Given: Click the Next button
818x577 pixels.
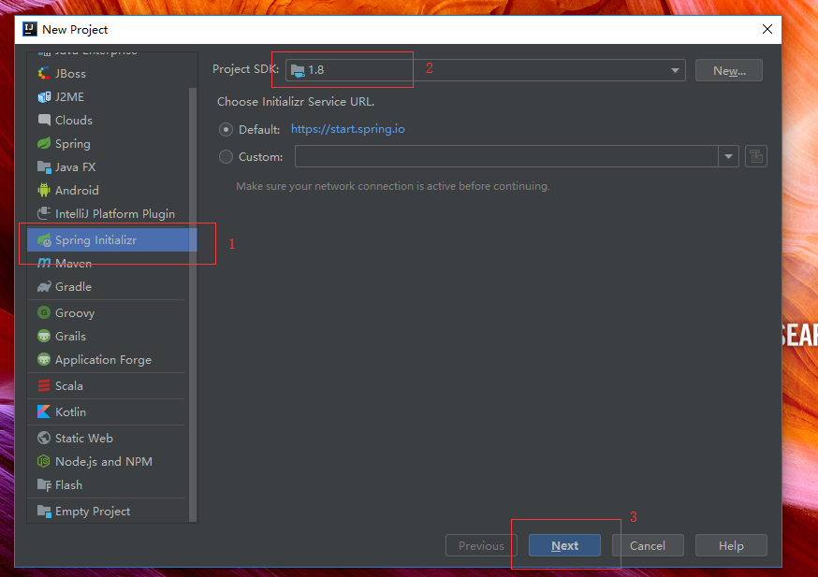Looking at the screenshot, I should [564, 545].
